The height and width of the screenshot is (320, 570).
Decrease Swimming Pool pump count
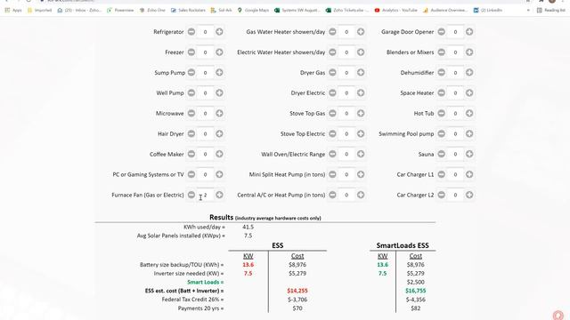[x=442, y=133]
